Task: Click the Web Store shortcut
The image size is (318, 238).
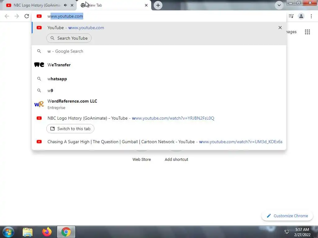Action: click(142, 159)
